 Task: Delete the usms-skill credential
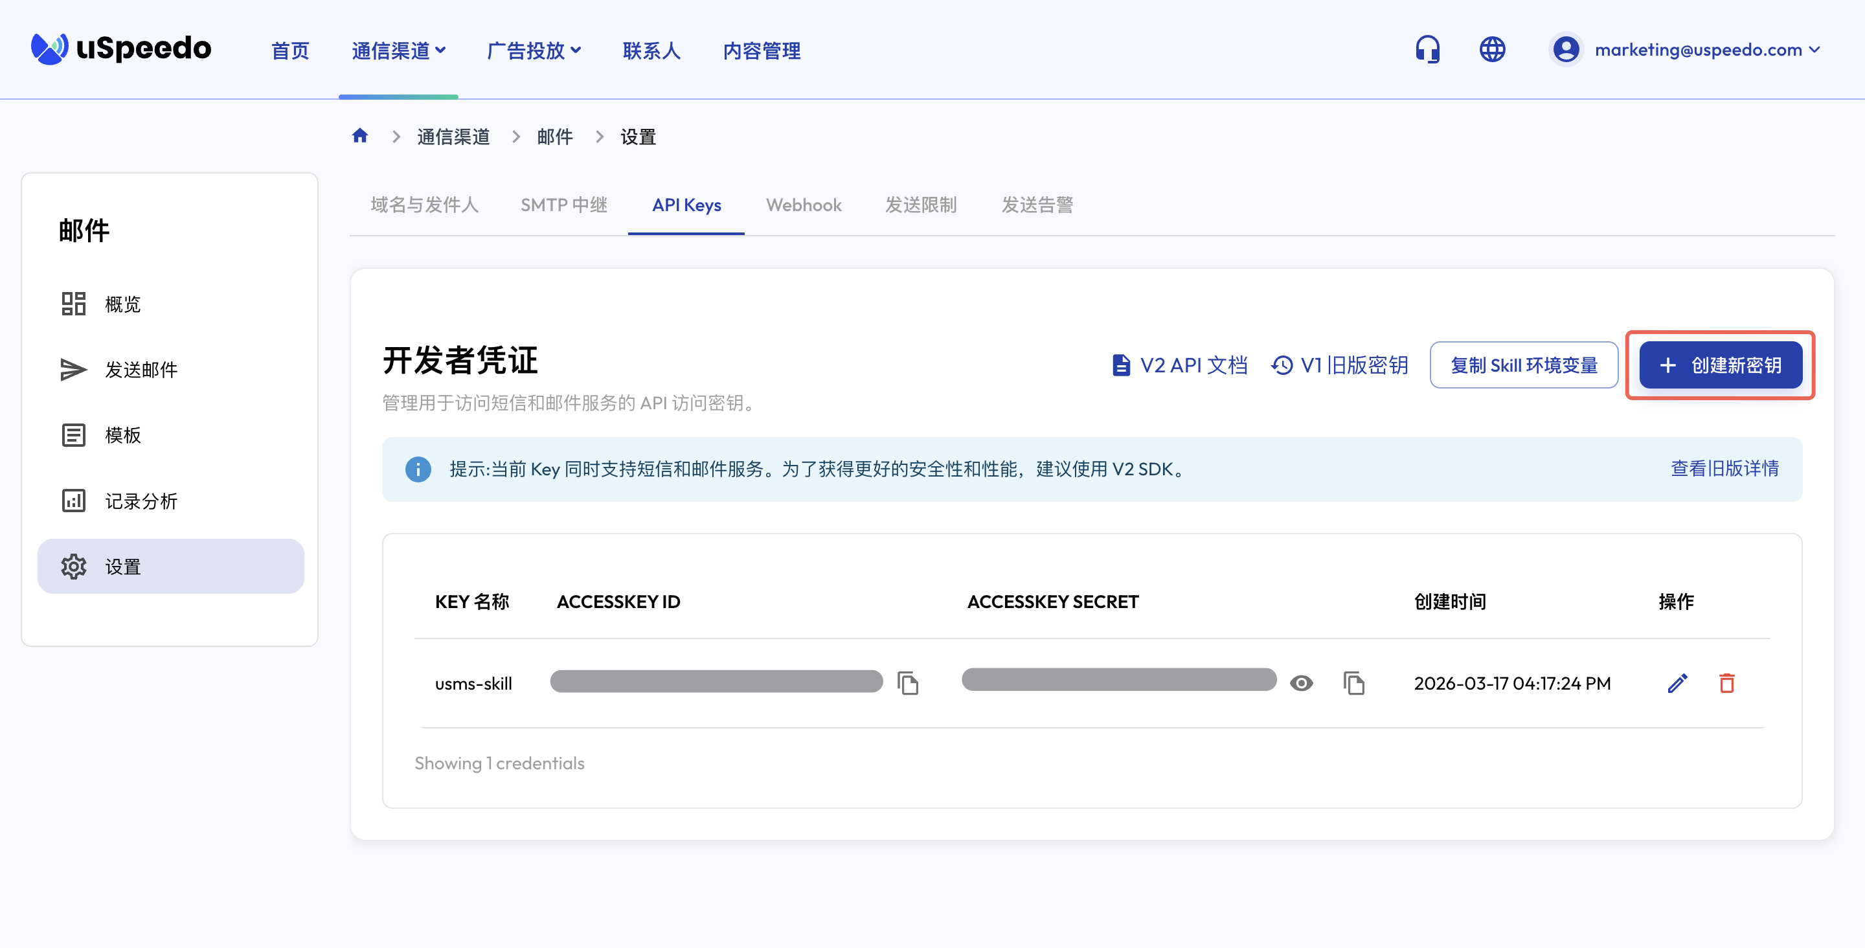coord(1726,683)
